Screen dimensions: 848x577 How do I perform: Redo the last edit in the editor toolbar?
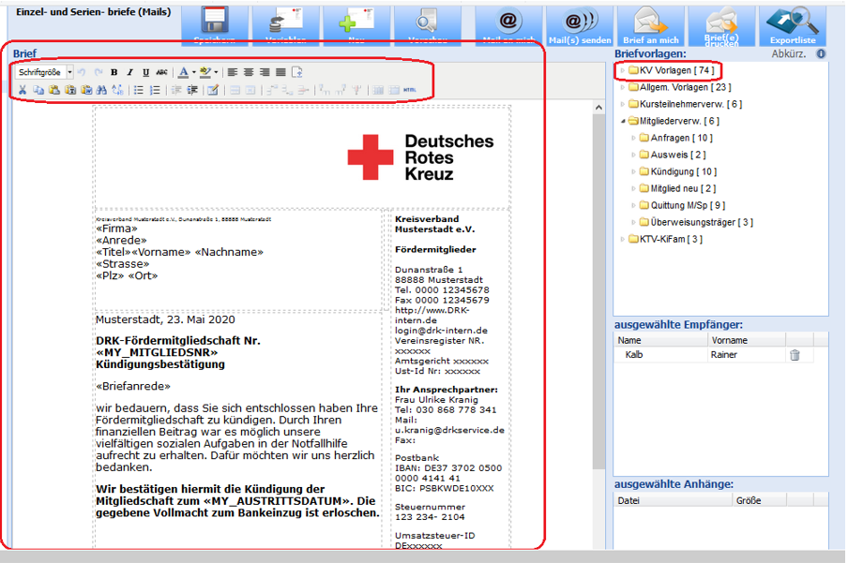click(x=98, y=72)
